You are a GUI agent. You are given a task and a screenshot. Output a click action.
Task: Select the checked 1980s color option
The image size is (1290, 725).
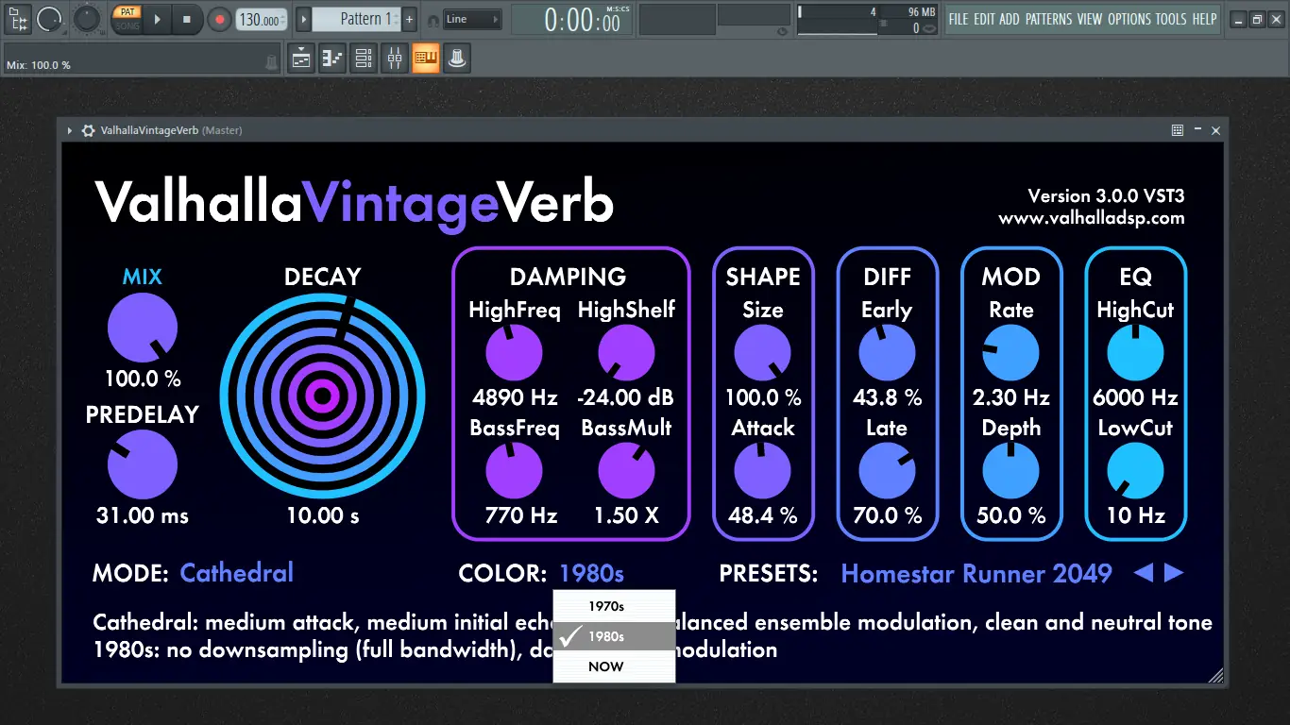coord(615,636)
